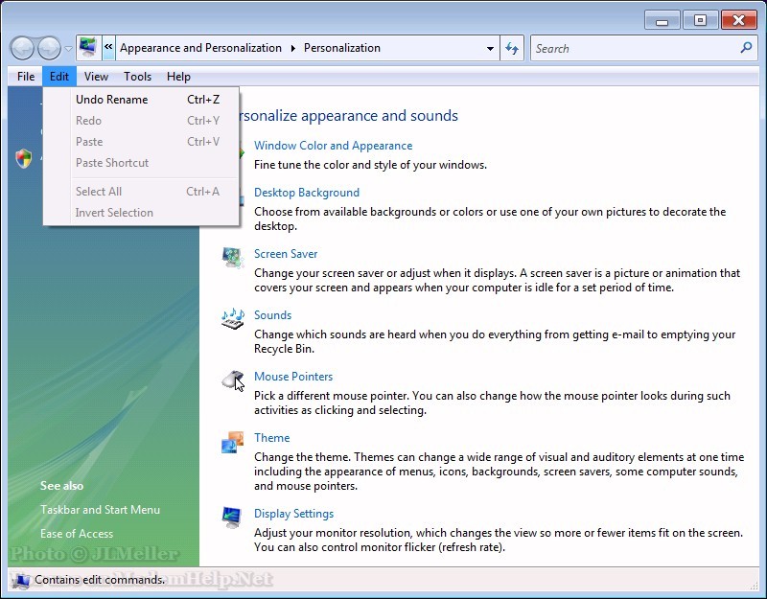Open the recent pages dropdown arrow

pos(68,49)
